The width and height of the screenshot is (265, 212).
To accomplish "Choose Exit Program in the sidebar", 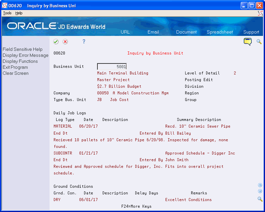I will pyautogui.click(x=15, y=67).
